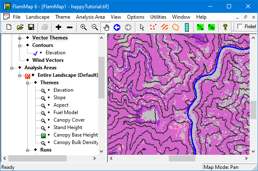Screen dimensions: 258x171
Task: Select the Canopy Cover theme
Action: coord(69,120)
